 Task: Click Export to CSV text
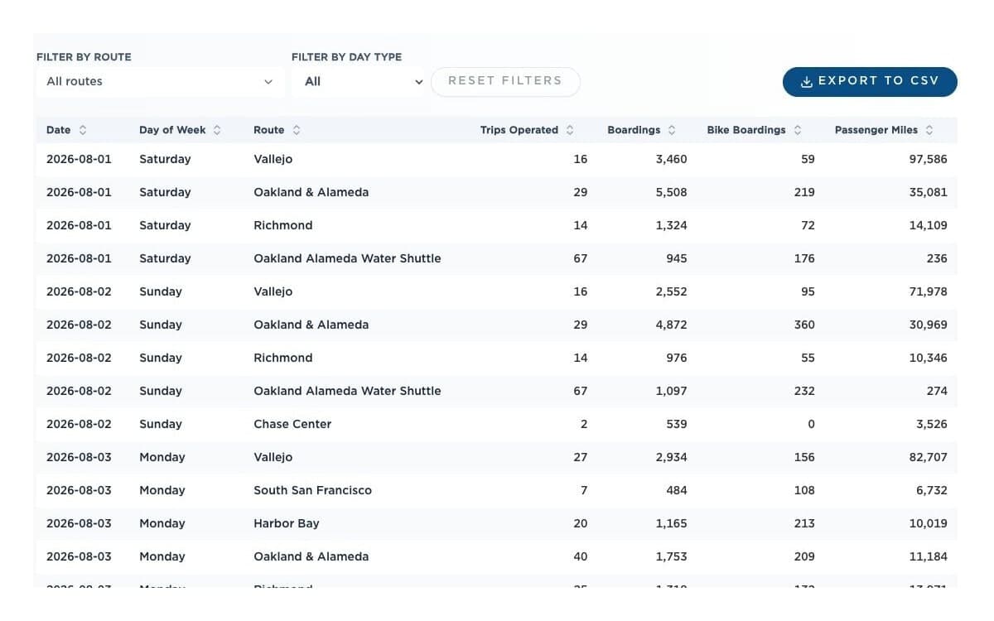coord(879,81)
